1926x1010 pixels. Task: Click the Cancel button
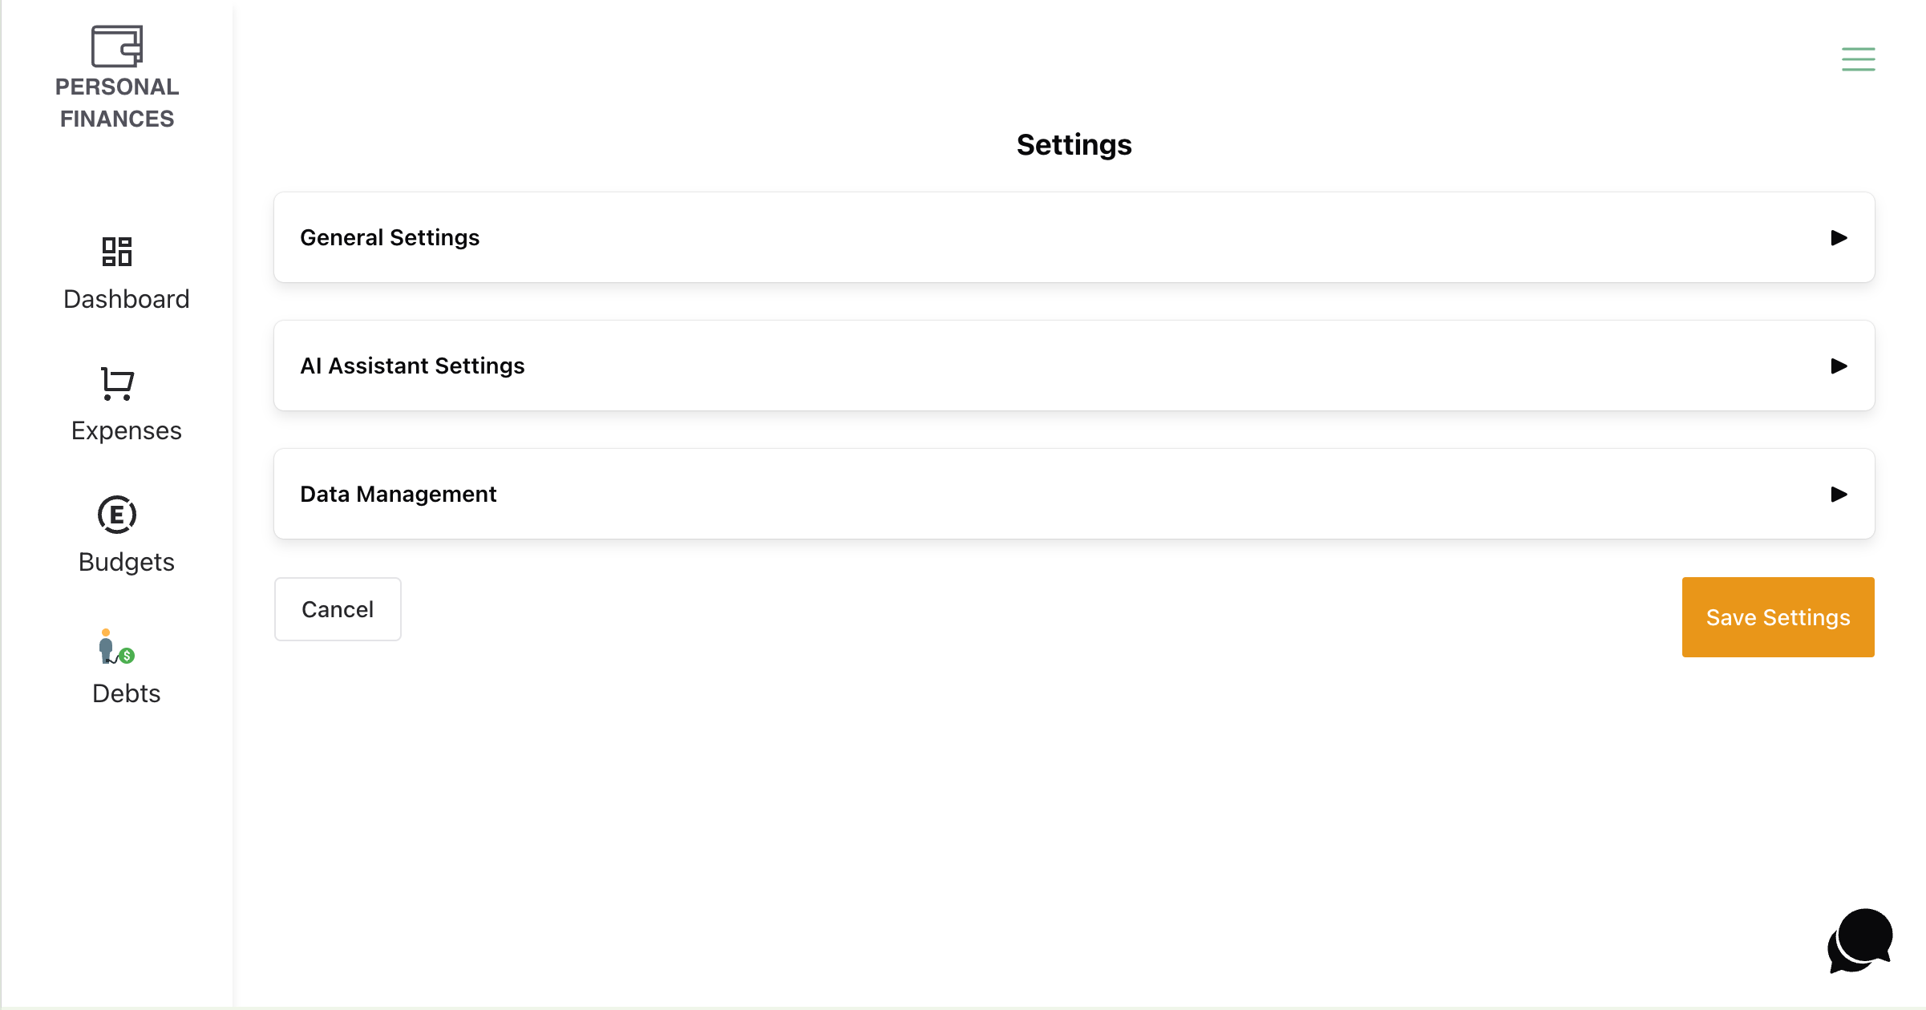337,609
